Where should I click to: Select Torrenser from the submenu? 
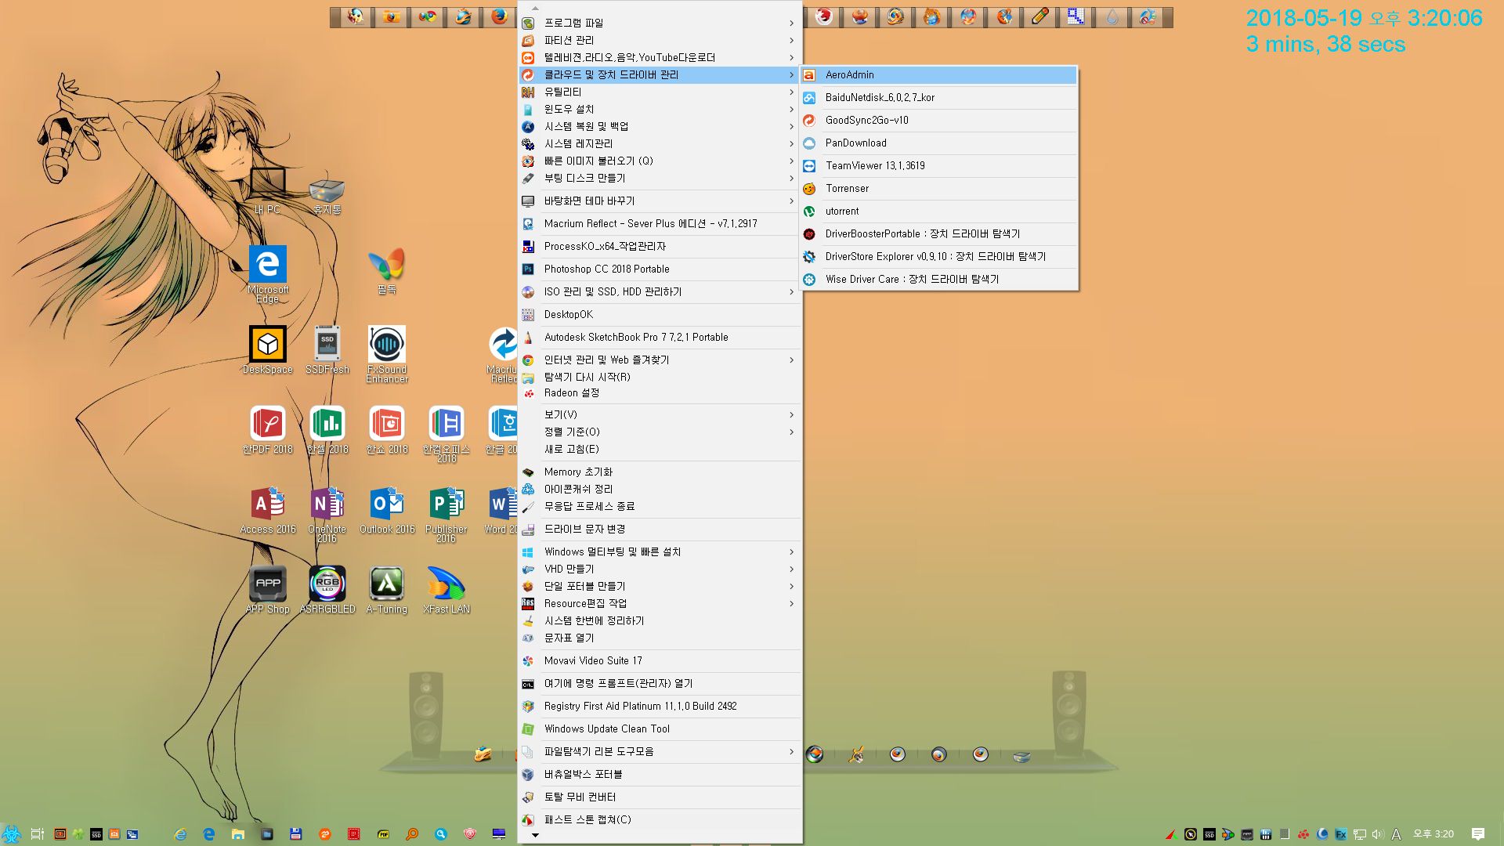[938, 188]
